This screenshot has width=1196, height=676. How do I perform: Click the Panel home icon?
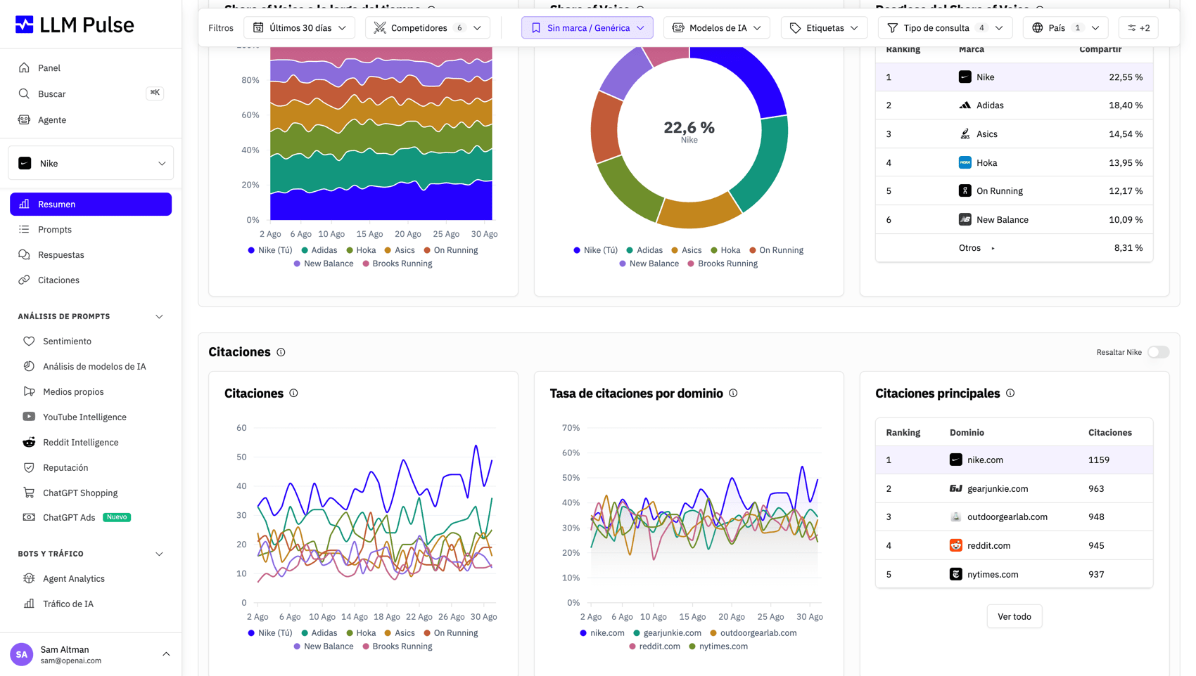coord(24,67)
